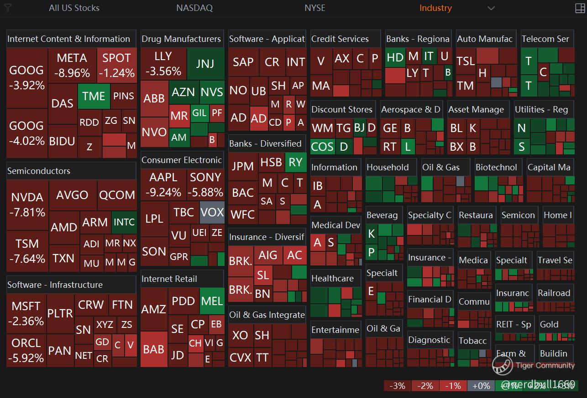Open the Asset Manage sector header
587x398 pixels.
478,109
